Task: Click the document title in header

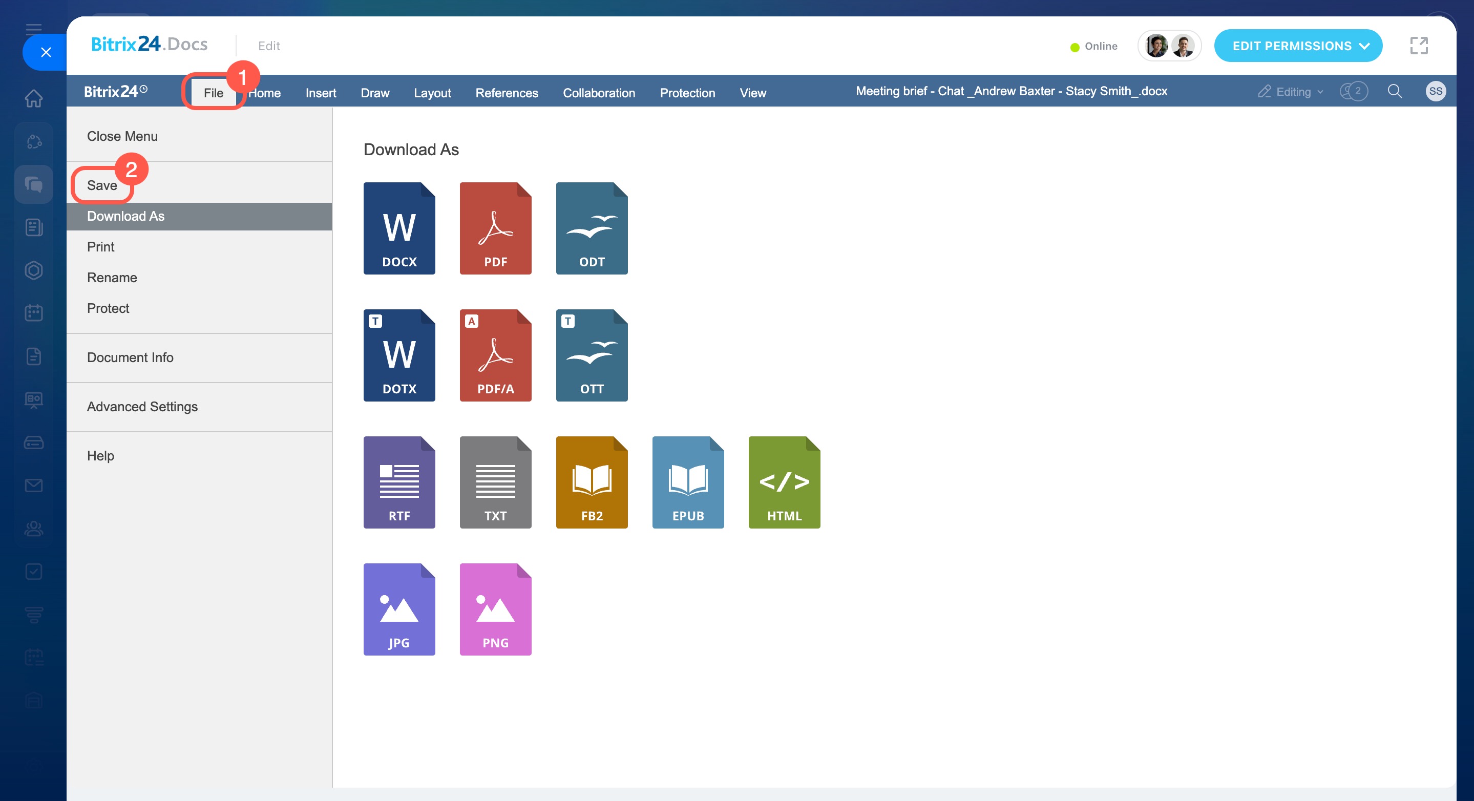Action: [1011, 91]
